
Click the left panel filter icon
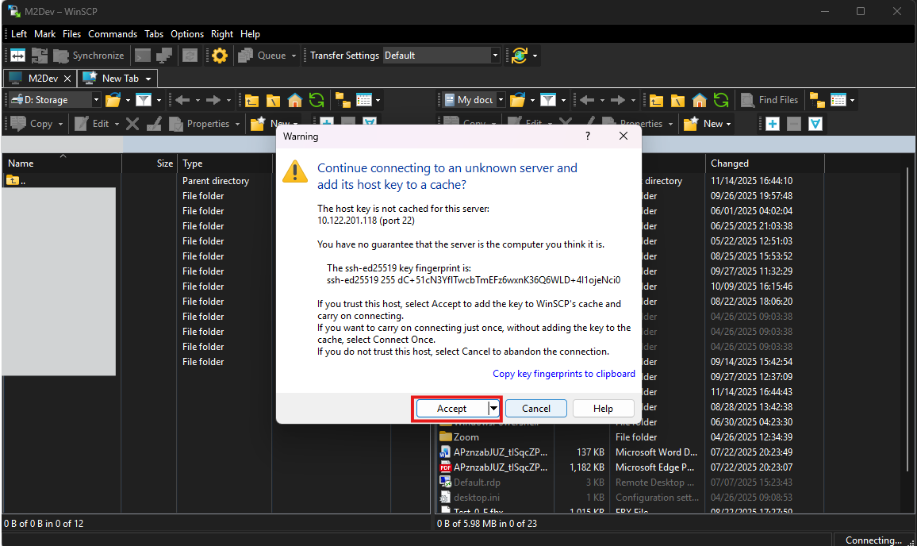tap(143, 100)
